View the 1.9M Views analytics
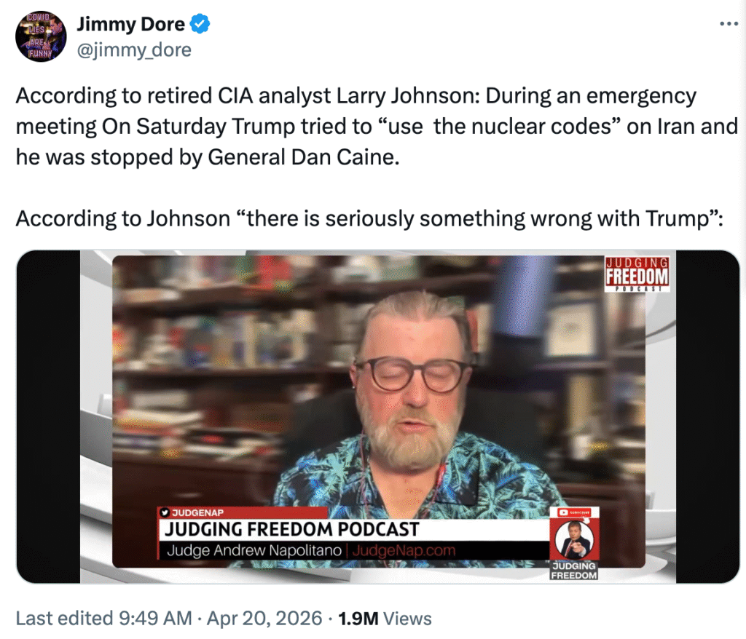 pos(385,619)
